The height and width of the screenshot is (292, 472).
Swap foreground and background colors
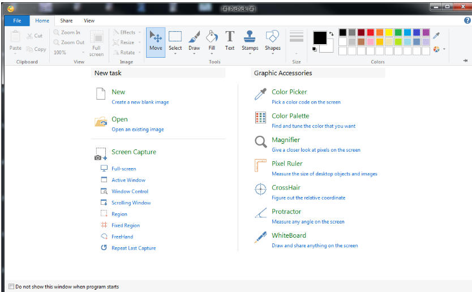pos(331,33)
